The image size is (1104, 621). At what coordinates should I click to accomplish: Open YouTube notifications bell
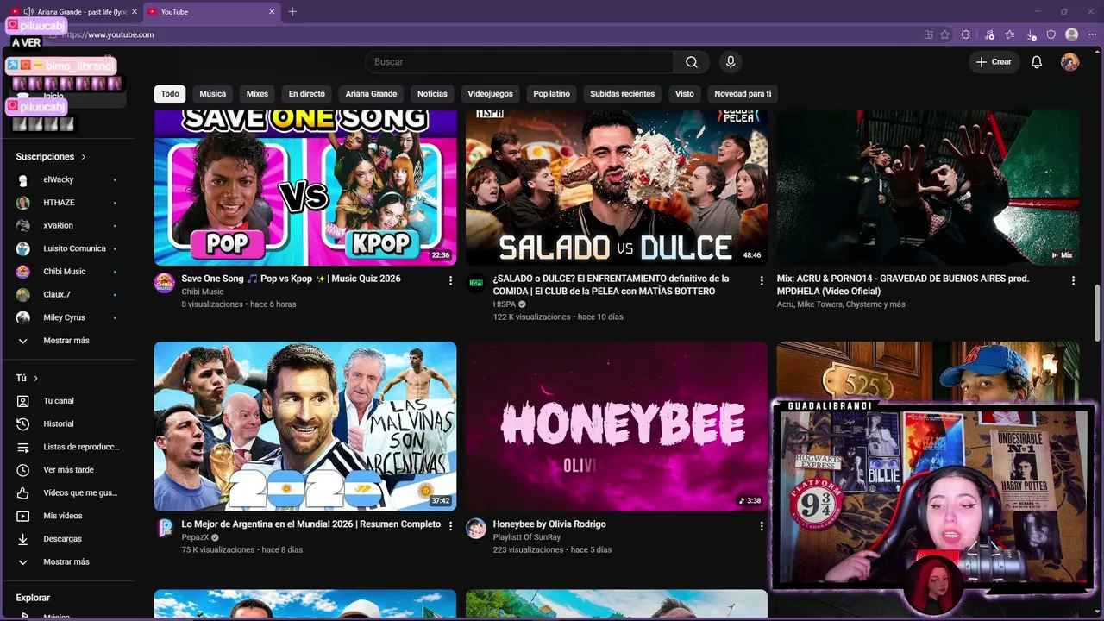pos(1037,62)
